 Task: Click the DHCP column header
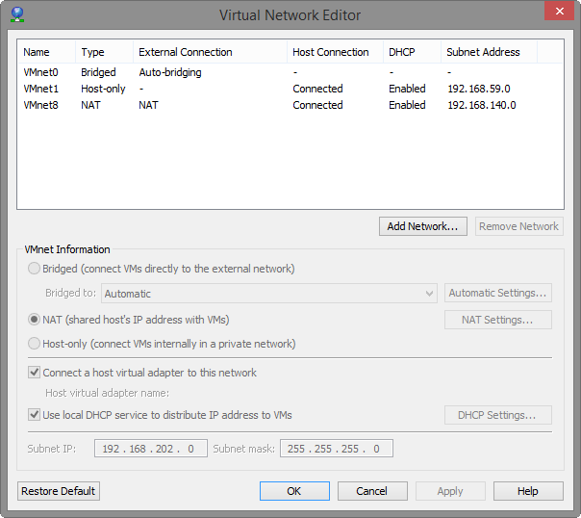(x=412, y=52)
